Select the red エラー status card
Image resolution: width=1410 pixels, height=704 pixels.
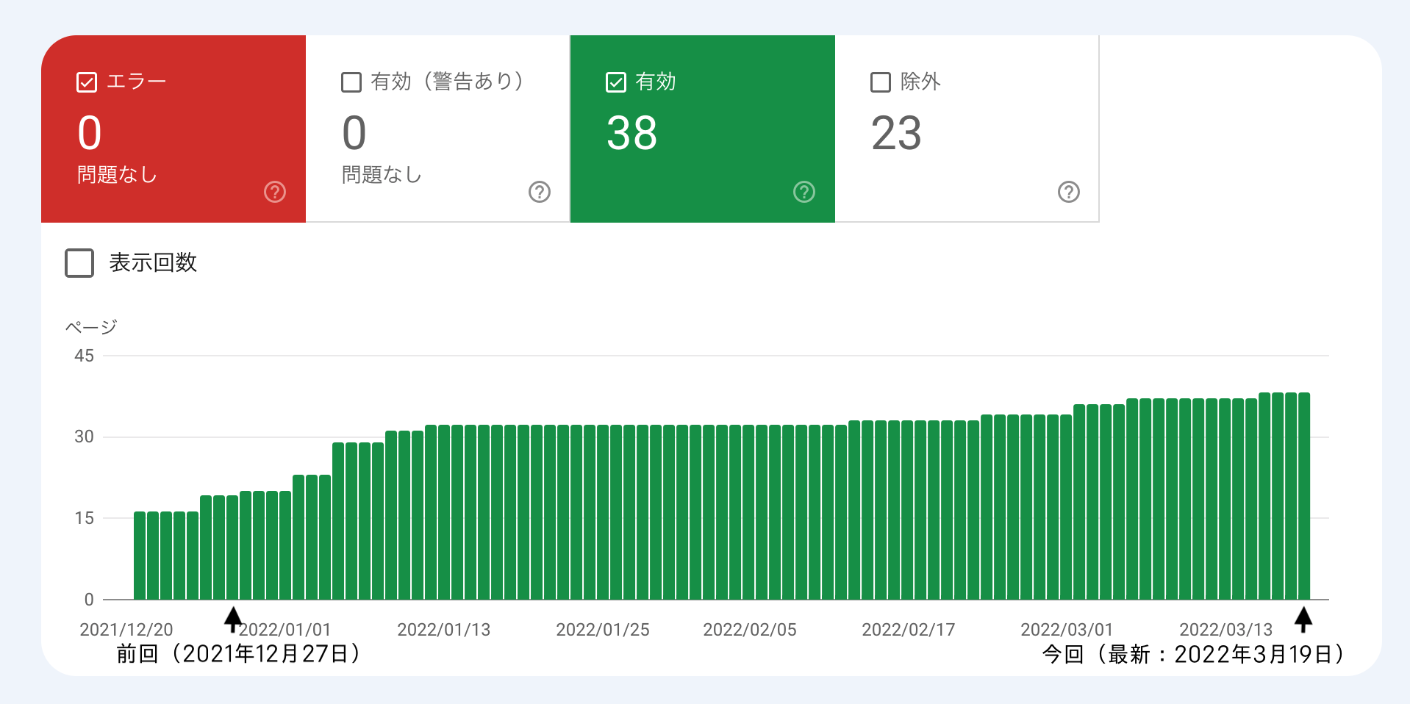pos(173,129)
